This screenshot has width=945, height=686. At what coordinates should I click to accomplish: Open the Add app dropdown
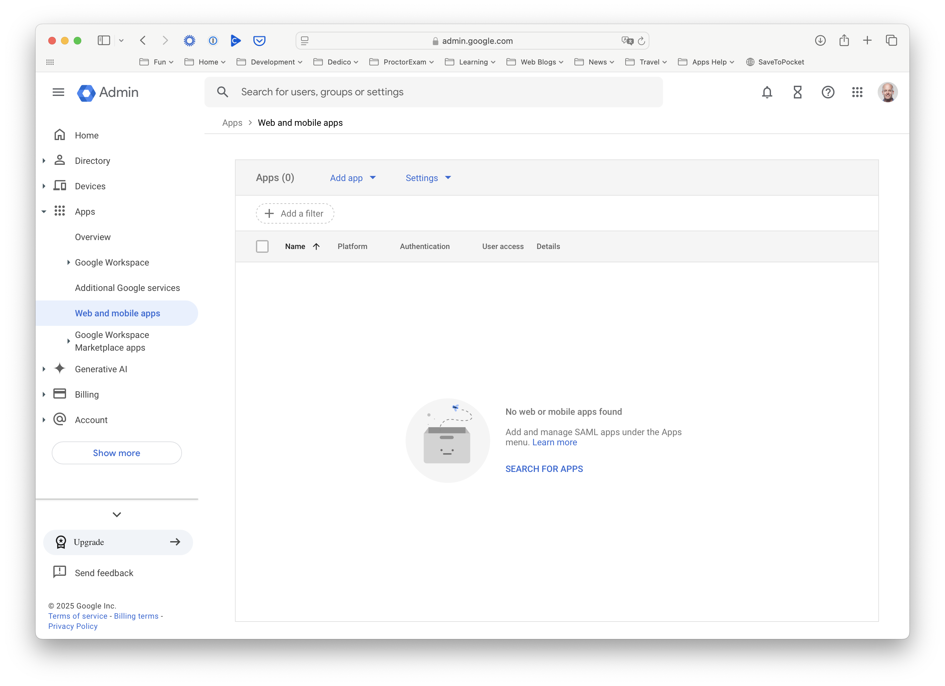353,178
